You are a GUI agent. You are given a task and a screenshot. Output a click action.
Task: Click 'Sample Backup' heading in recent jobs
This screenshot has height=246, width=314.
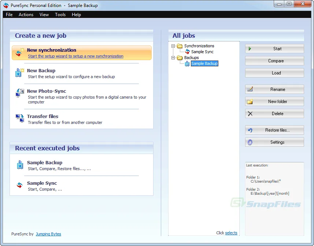tap(45, 162)
